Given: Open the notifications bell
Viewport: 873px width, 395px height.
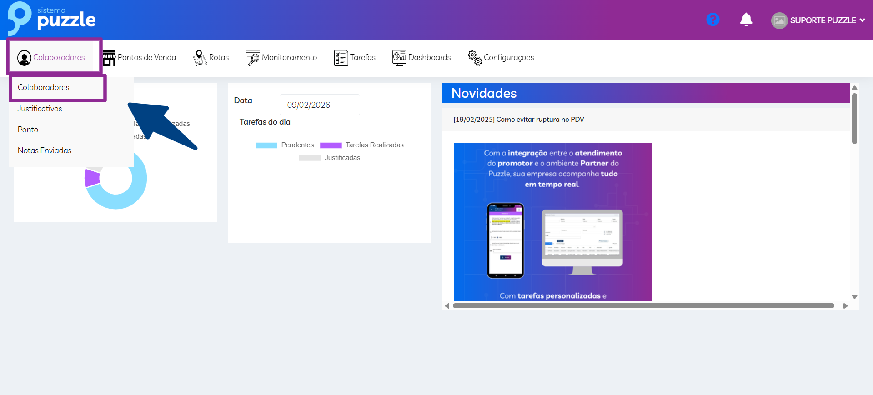Looking at the screenshot, I should 746,20.
